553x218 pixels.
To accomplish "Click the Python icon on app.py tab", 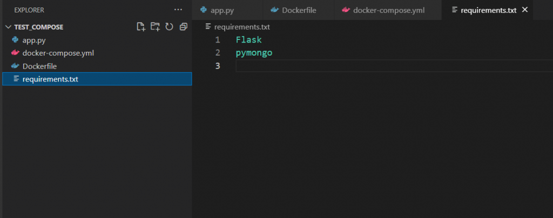I will click(x=204, y=10).
